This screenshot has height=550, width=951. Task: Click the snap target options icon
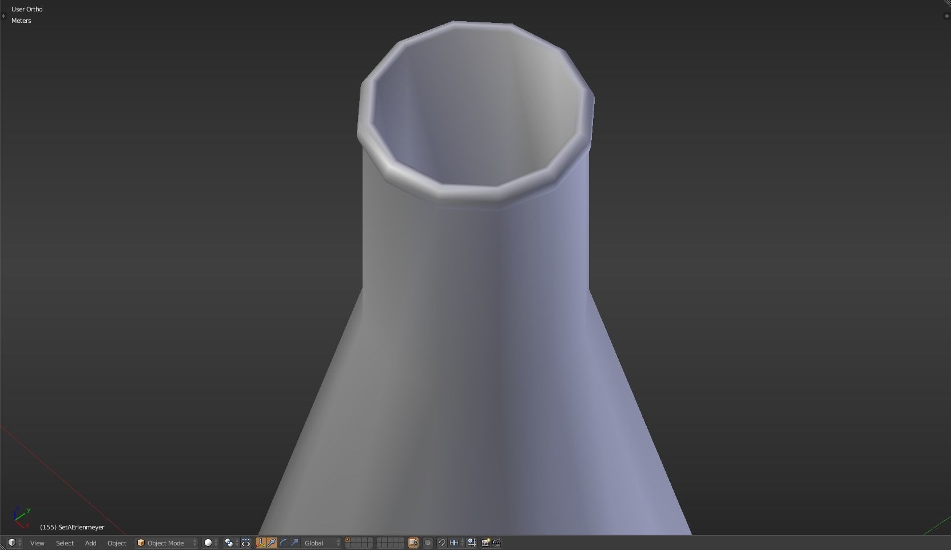(472, 543)
